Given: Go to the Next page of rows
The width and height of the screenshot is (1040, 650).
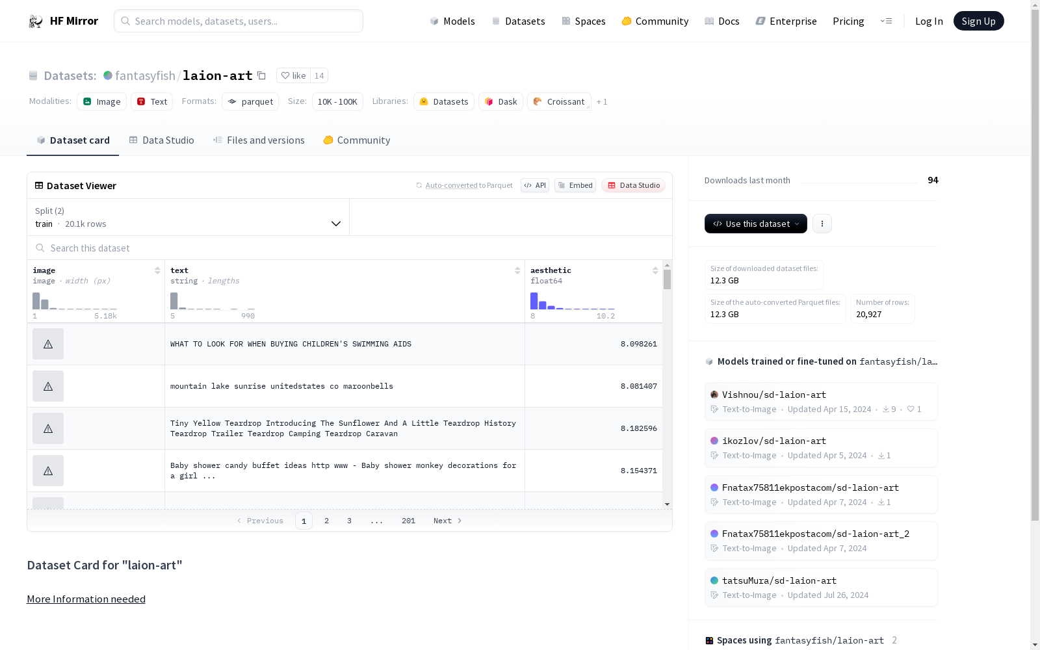Looking at the screenshot, I should tap(448, 521).
